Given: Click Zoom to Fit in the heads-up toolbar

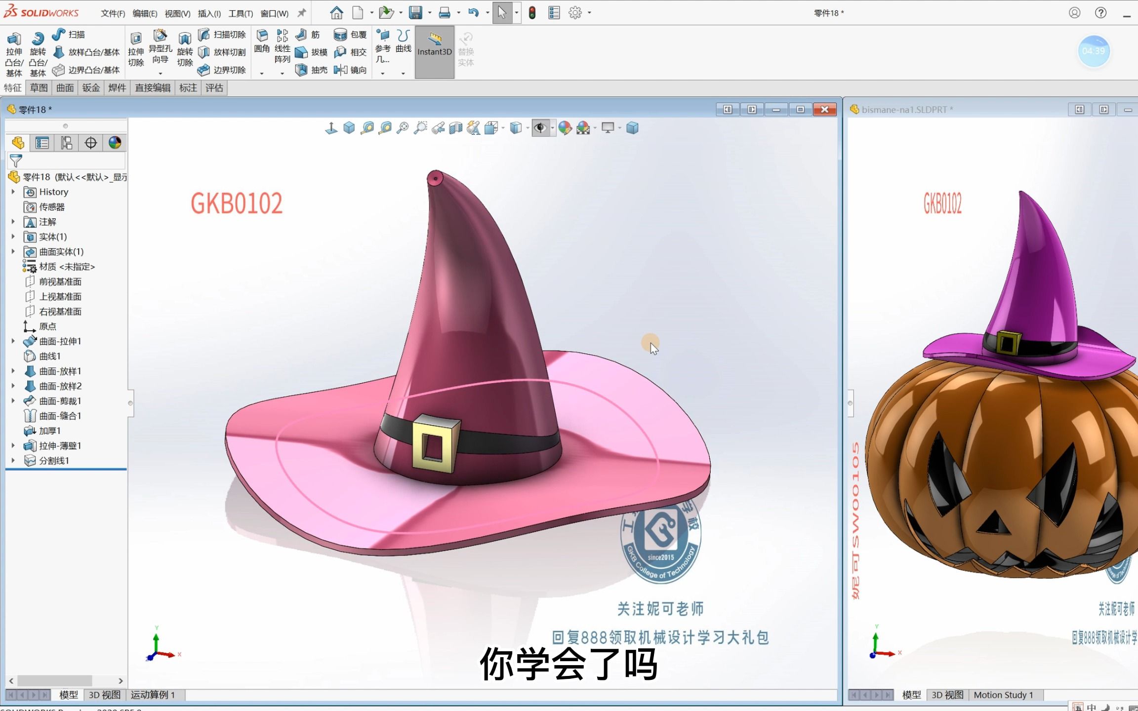Looking at the screenshot, I should 403,127.
